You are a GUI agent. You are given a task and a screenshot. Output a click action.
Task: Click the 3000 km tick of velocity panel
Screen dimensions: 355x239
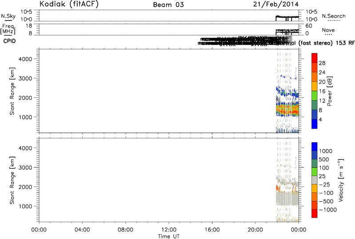click(x=25, y=168)
